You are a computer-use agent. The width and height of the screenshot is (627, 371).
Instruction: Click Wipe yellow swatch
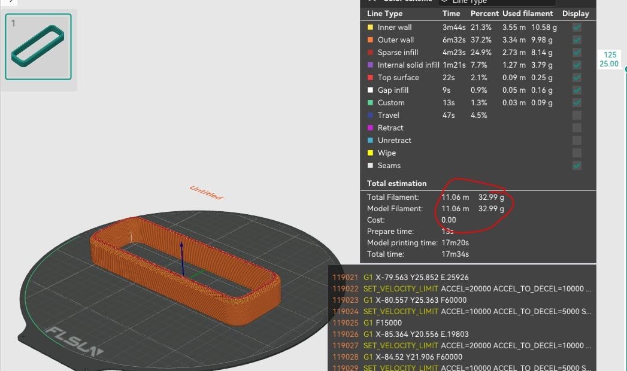coord(370,153)
